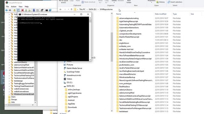This screenshot has width=204, height=114.
Task: Sort files by the Date modified column header
Action: coord(161,14)
